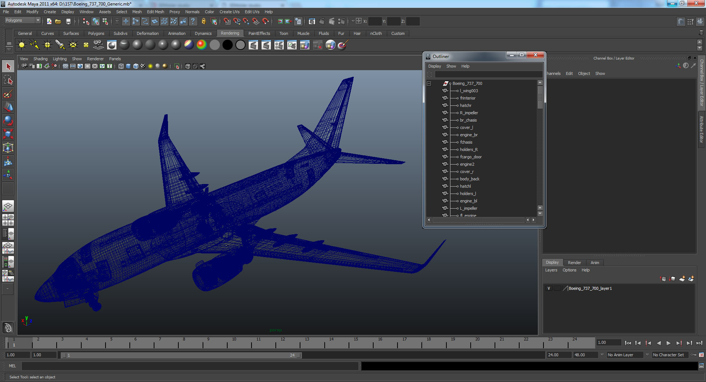The width and height of the screenshot is (706, 382).
Task: Expand the input line operations dropdown
Action: [x=353, y=21]
